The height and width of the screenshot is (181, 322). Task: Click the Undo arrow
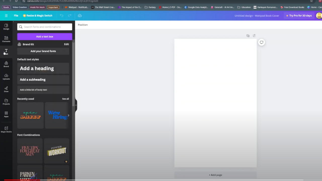tap(62, 16)
